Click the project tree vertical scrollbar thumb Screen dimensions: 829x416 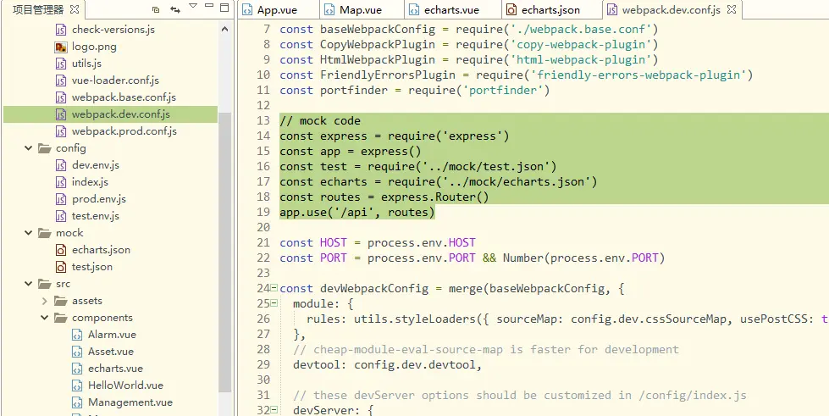[x=225, y=252]
